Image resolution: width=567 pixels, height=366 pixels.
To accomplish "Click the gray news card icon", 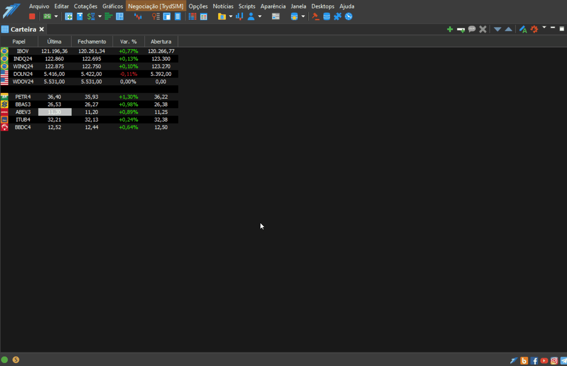I will pyautogui.click(x=276, y=16).
